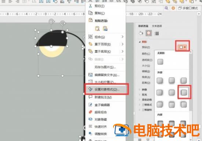
Task: Choose 编辑替换文字(A) edit alt text
Action: pos(105,75)
